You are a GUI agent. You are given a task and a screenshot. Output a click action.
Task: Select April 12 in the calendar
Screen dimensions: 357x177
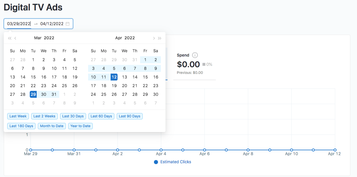click(x=114, y=77)
